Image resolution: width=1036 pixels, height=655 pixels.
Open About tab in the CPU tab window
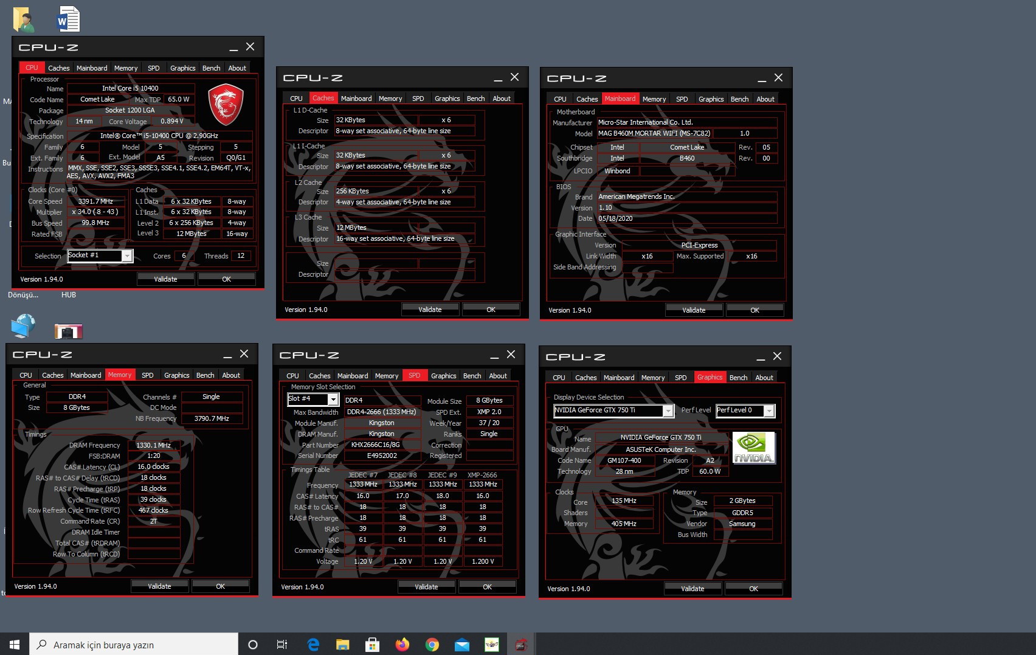point(237,68)
